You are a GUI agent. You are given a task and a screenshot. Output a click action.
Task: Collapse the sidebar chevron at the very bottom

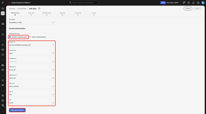(3, 111)
